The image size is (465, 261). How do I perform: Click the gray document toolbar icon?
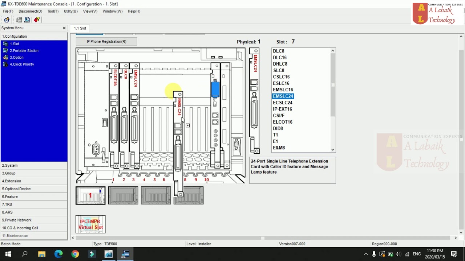coord(19,20)
